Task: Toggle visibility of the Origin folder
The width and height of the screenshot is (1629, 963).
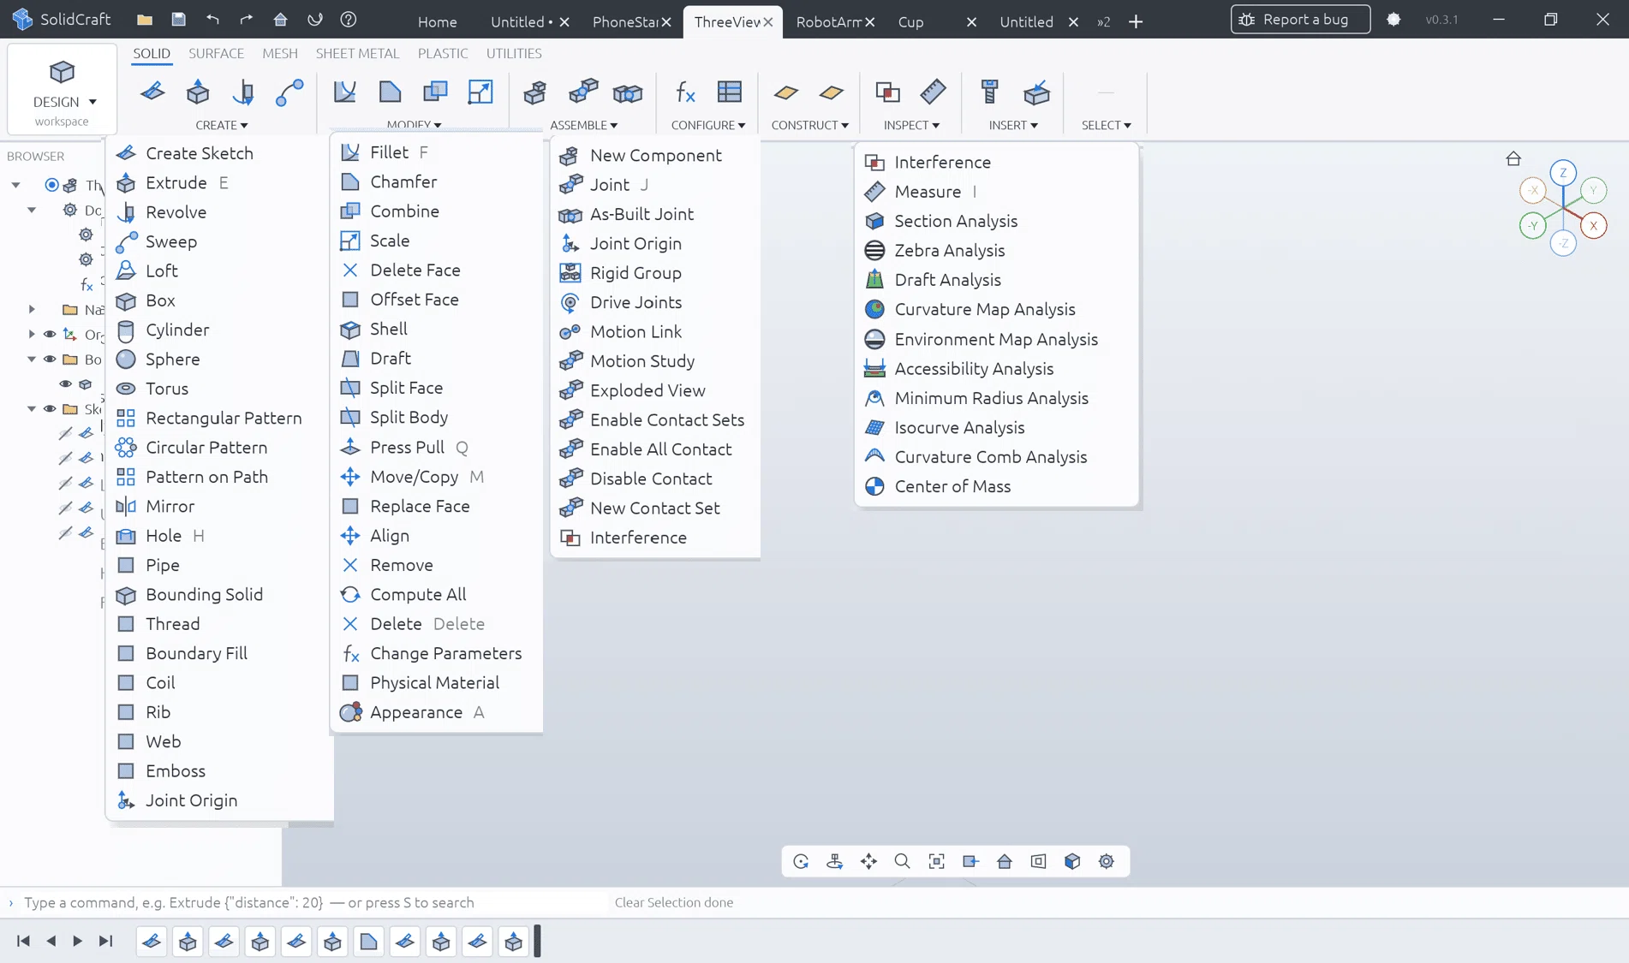Action: coord(50,334)
